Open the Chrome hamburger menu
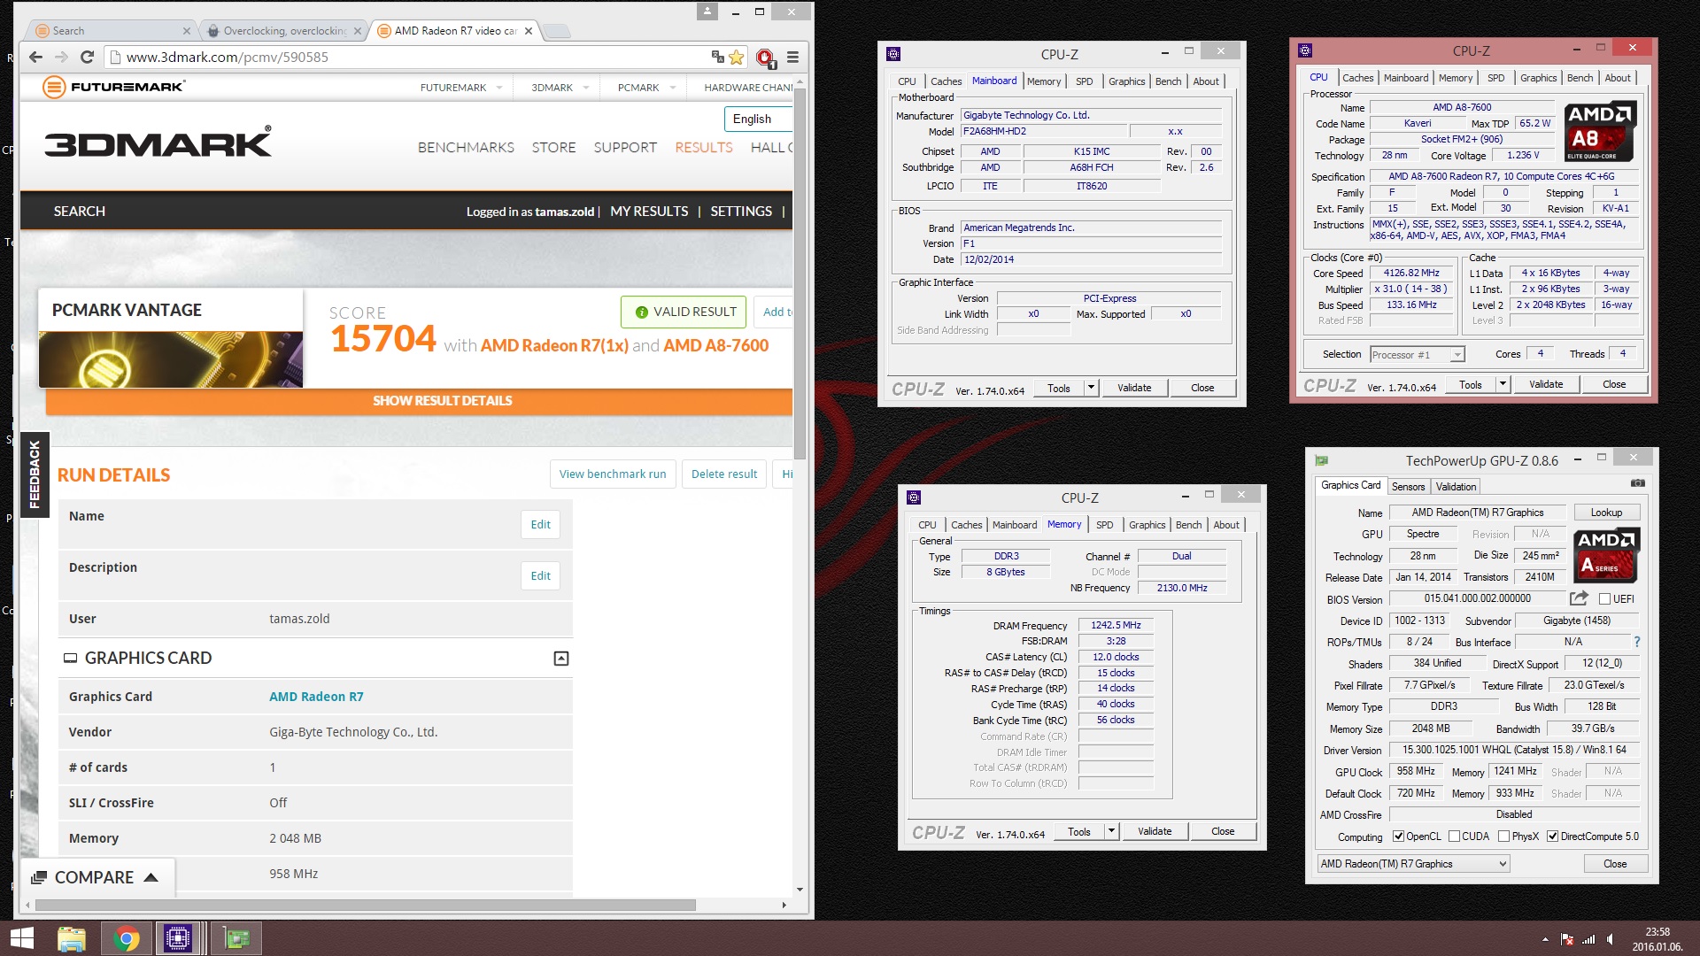The image size is (1700, 956). coord(793,57)
